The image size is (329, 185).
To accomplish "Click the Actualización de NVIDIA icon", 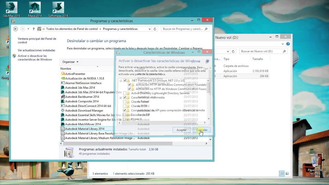I will coord(63,79).
